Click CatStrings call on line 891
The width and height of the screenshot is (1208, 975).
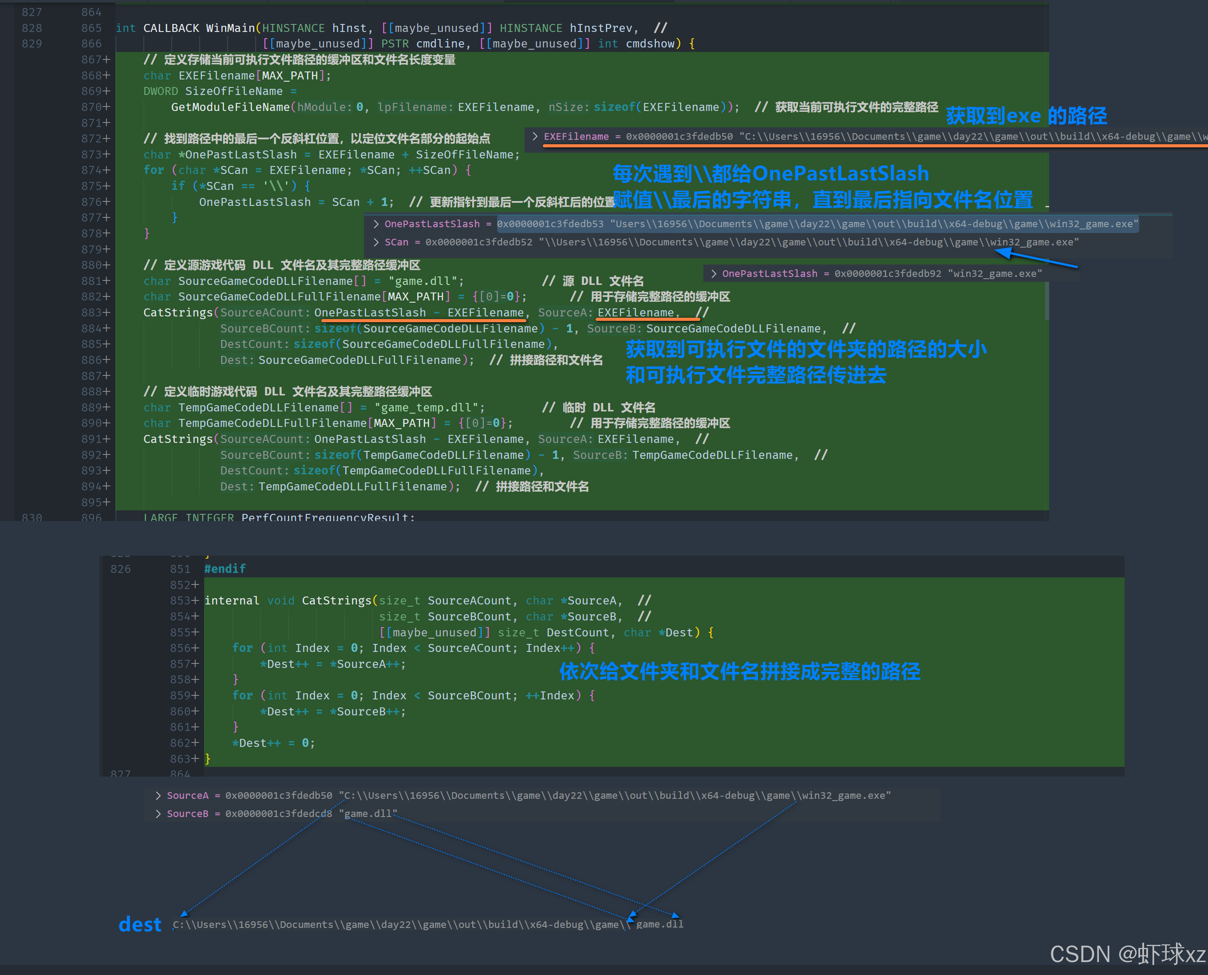pos(178,438)
